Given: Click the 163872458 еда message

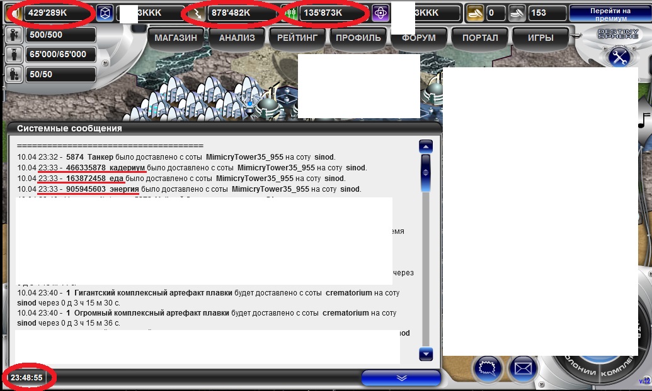Looking at the screenshot, I should point(181,179).
